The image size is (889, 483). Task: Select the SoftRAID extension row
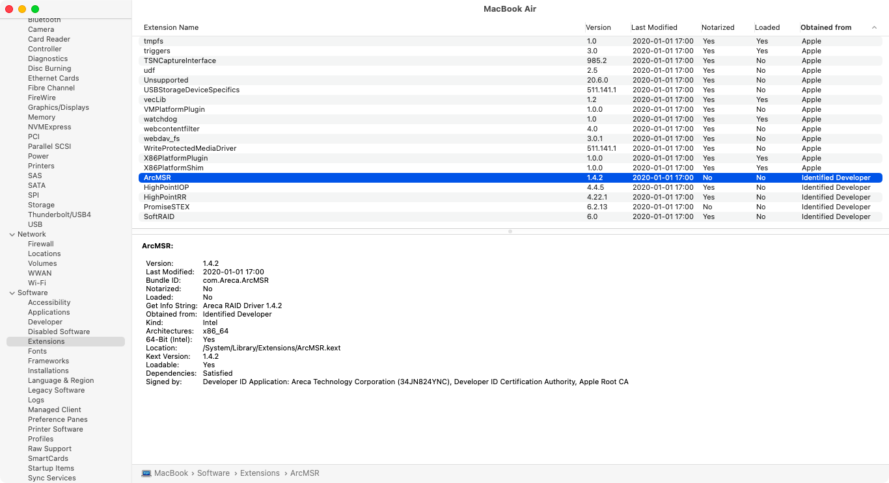(x=510, y=216)
